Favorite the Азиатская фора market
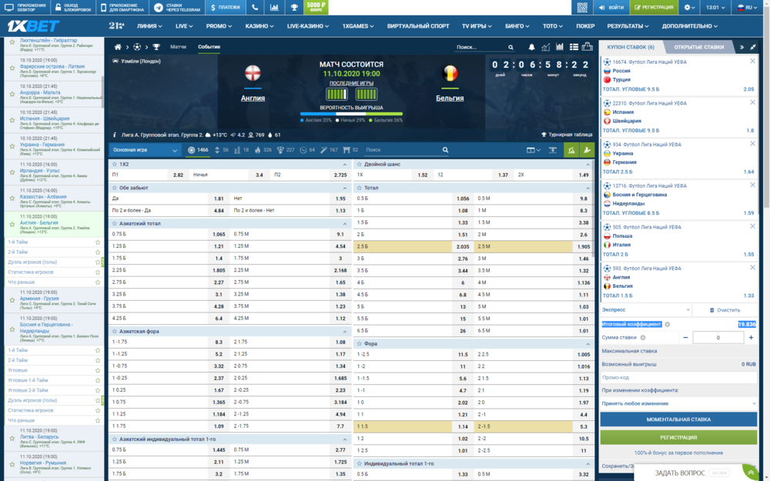This screenshot has width=770, height=481. click(x=115, y=331)
